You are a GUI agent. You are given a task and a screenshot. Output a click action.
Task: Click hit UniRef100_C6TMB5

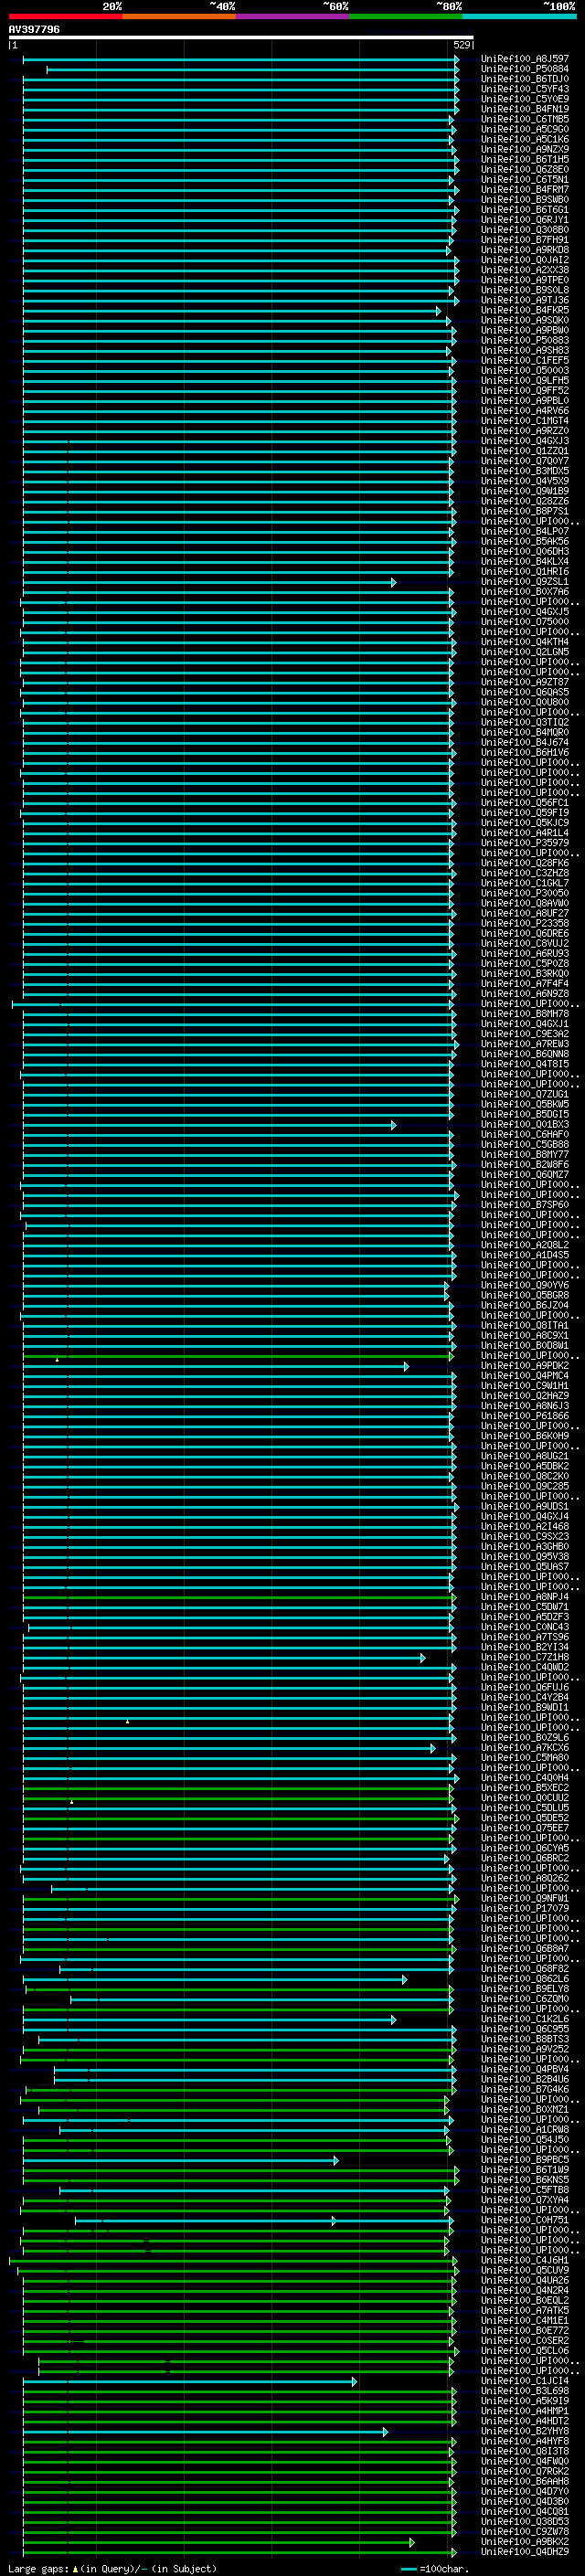tap(525, 119)
